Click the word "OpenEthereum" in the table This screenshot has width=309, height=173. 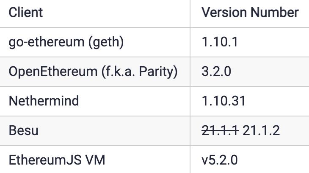tap(53, 71)
